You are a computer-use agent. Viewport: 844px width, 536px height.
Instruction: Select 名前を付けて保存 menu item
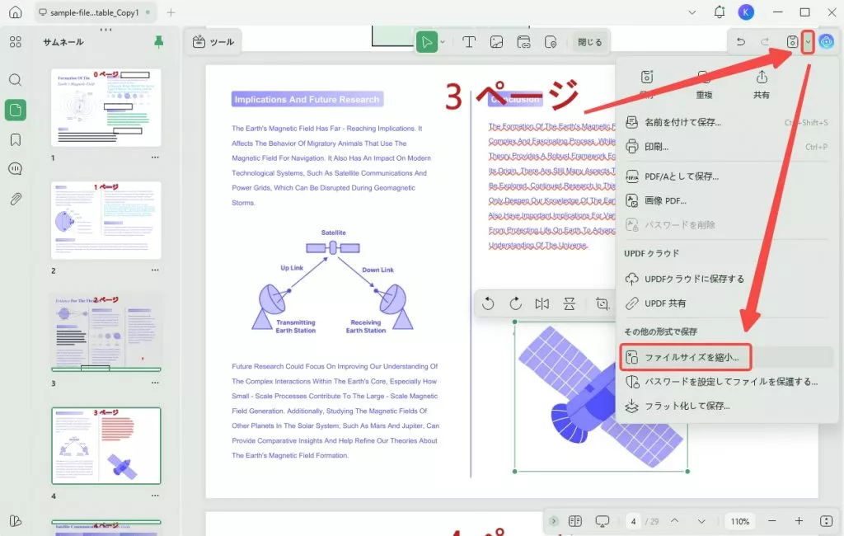[x=727, y=122]
